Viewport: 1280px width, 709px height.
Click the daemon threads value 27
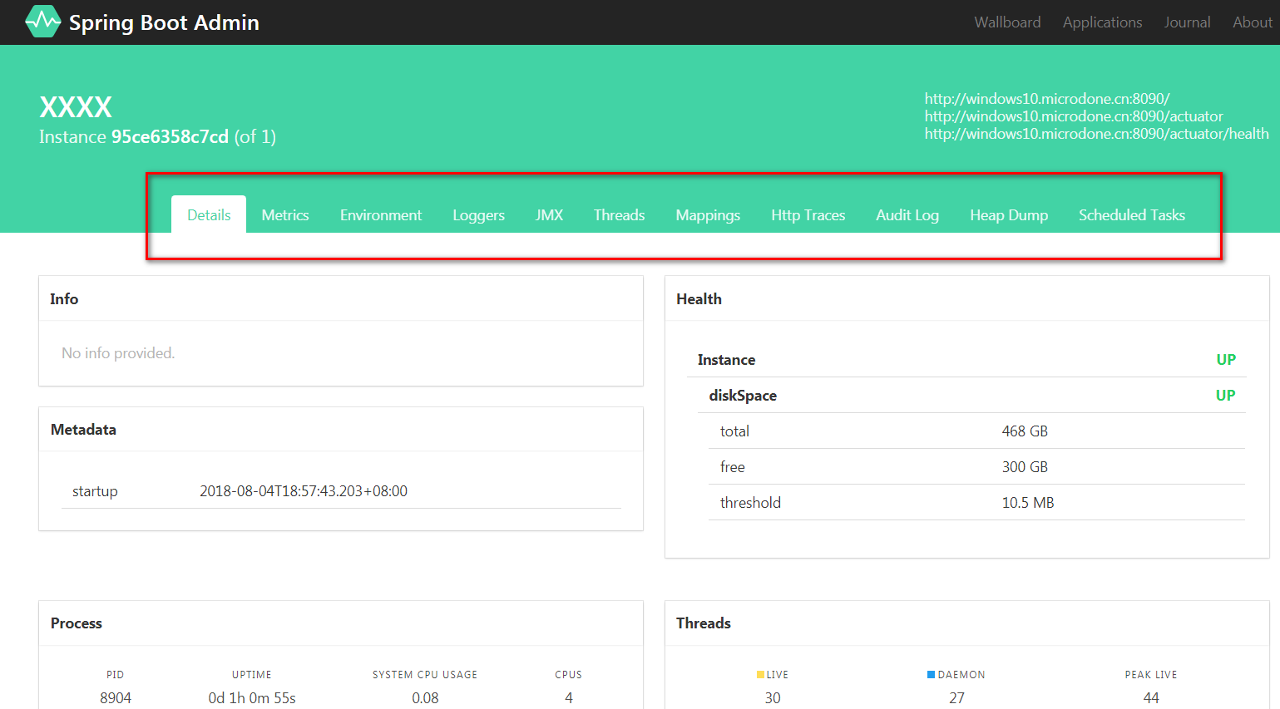click(x=956, y=697)
